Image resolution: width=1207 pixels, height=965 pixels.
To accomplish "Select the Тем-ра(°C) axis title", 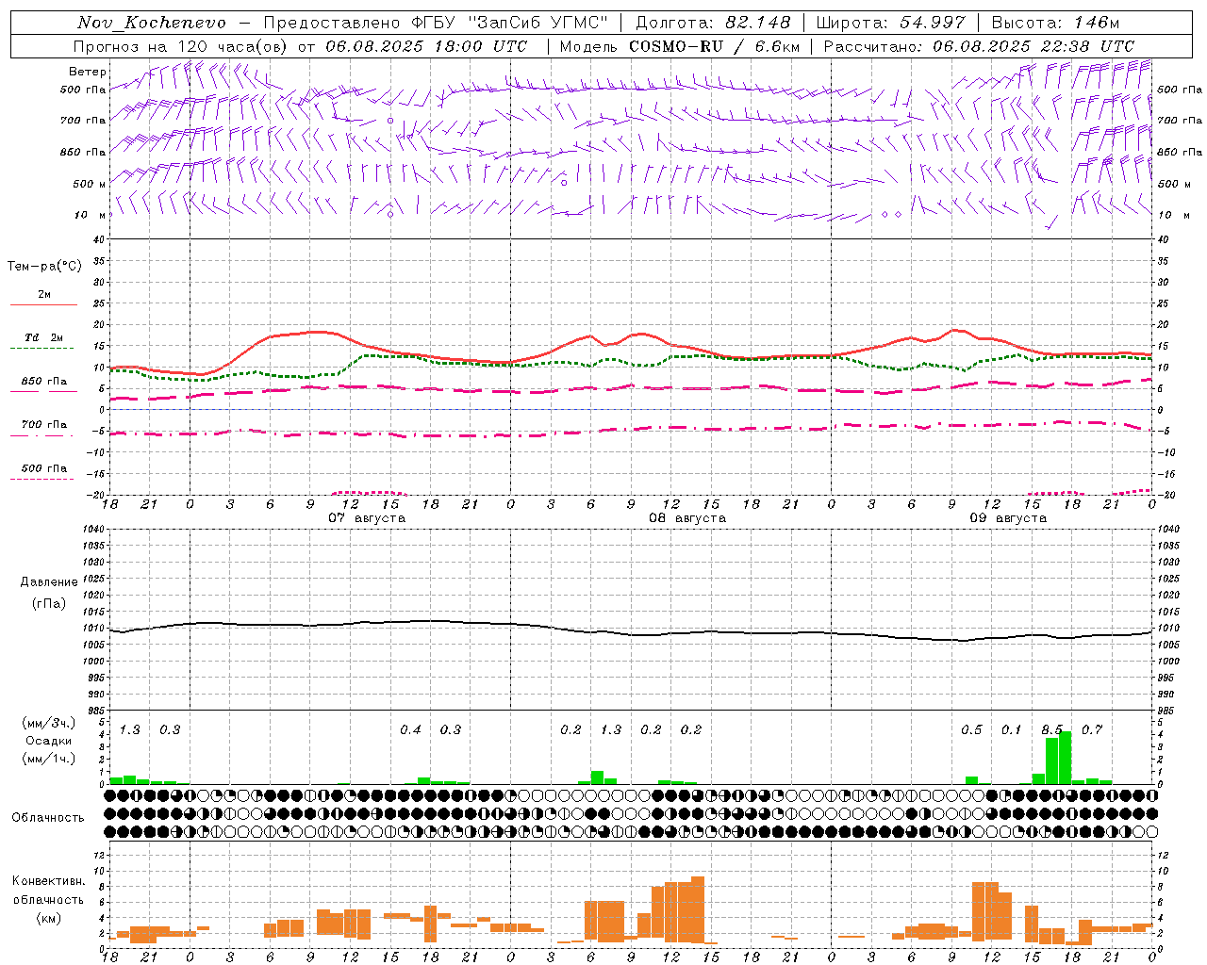I will pos(44,267).
